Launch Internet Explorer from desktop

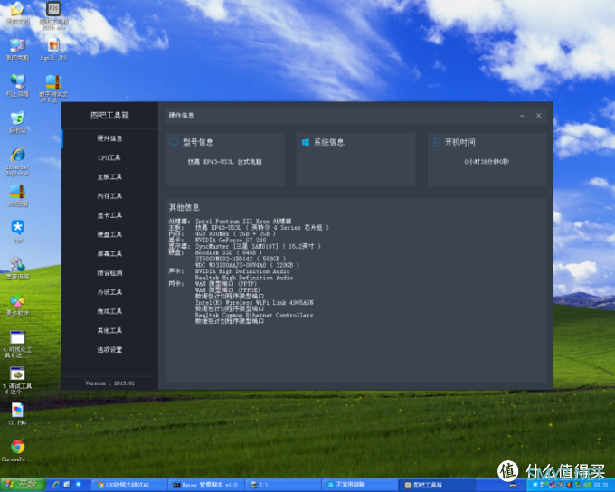18,162
